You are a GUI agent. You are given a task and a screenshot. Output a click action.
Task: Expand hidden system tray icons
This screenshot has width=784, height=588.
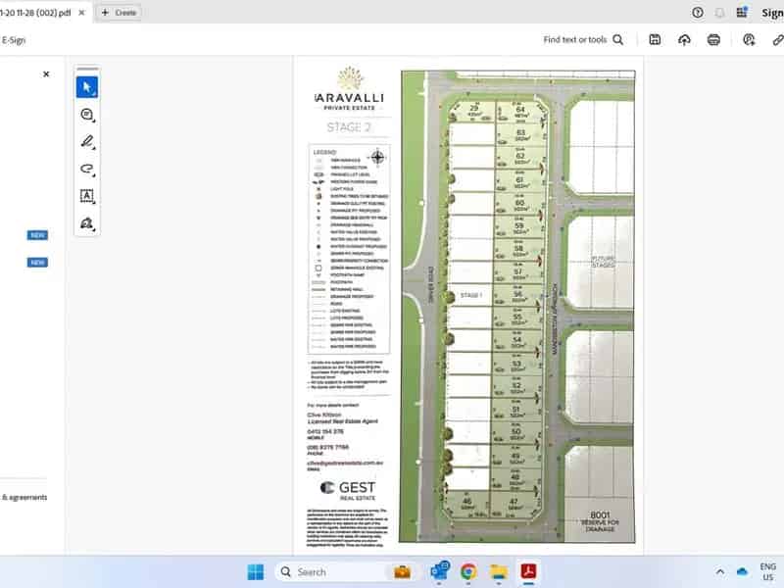point(720,571)
